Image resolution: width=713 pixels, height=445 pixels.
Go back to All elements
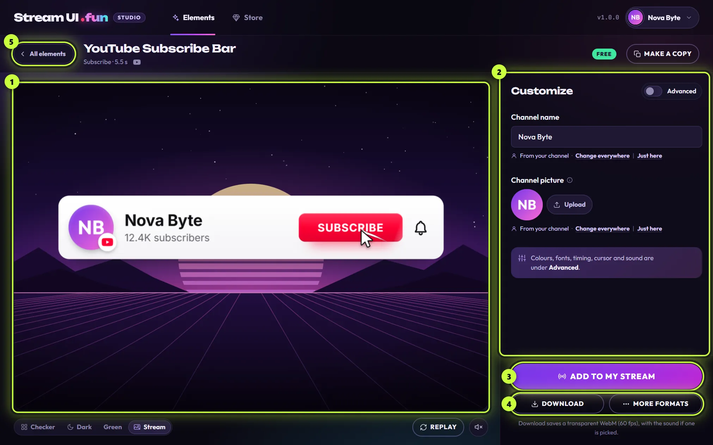point(44,54)
